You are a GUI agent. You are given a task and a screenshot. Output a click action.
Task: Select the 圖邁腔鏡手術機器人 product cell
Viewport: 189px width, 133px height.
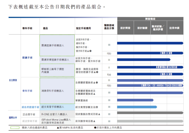pyautogui.click(x=57, y=45)
